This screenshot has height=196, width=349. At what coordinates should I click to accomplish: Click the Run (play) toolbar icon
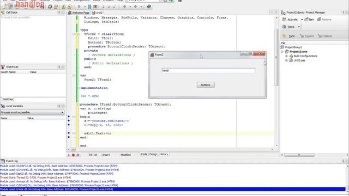79,7
